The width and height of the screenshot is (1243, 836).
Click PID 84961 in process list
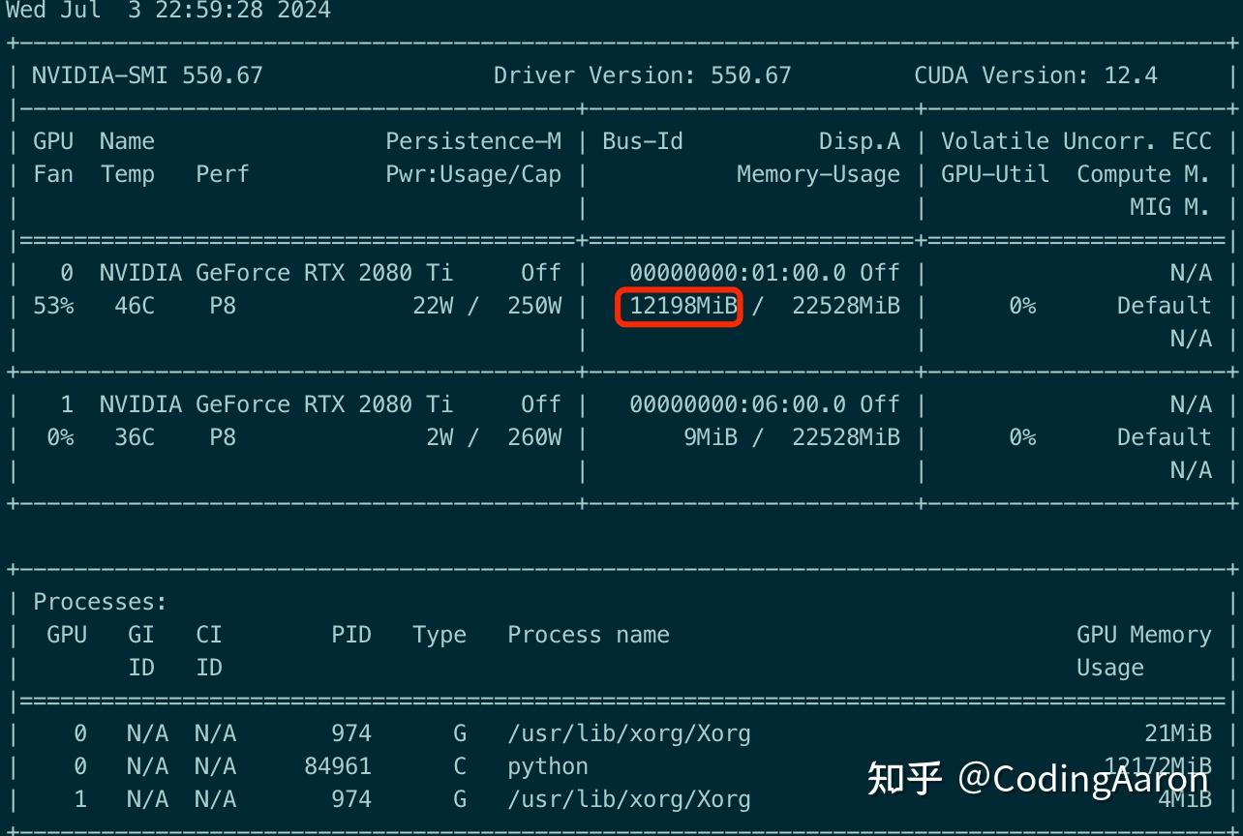coord(338,767)
